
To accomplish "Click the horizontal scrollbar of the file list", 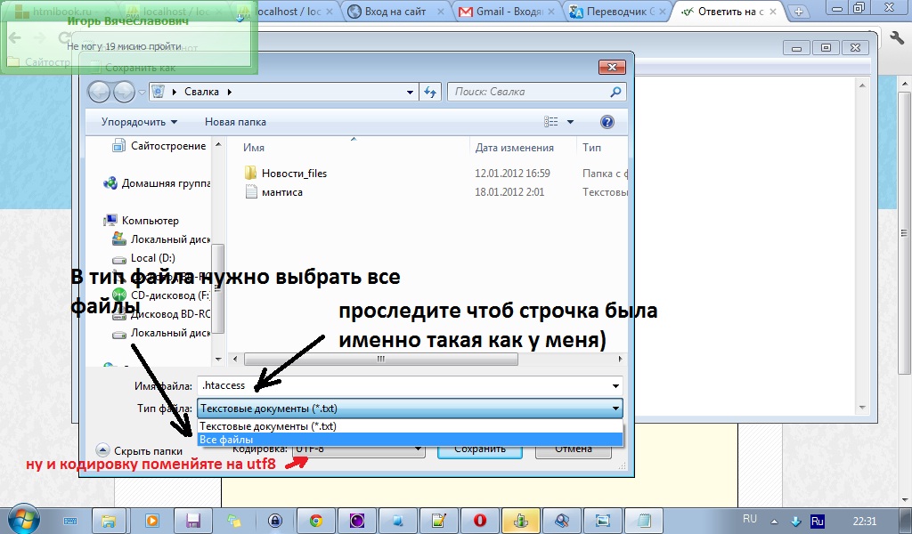I will click(381, 359).
